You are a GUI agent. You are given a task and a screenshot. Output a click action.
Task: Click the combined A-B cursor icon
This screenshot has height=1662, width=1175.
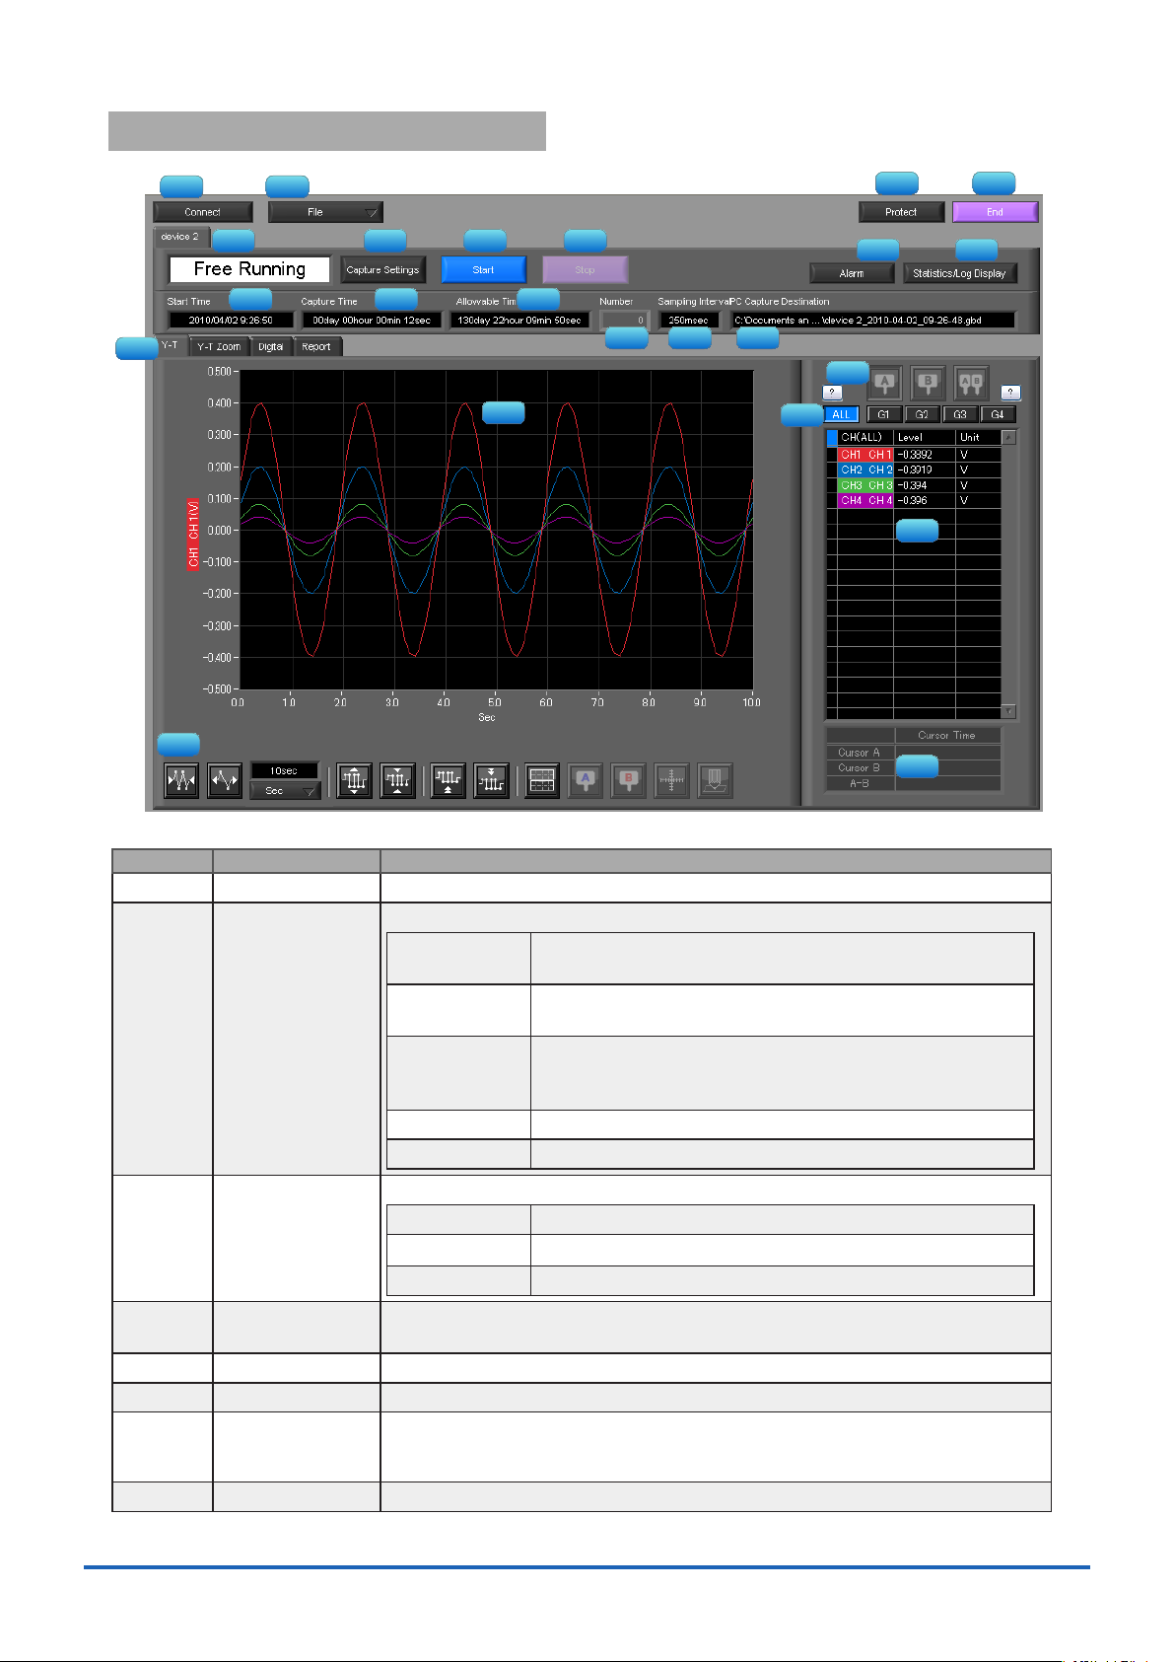click(x=971, y=383)
